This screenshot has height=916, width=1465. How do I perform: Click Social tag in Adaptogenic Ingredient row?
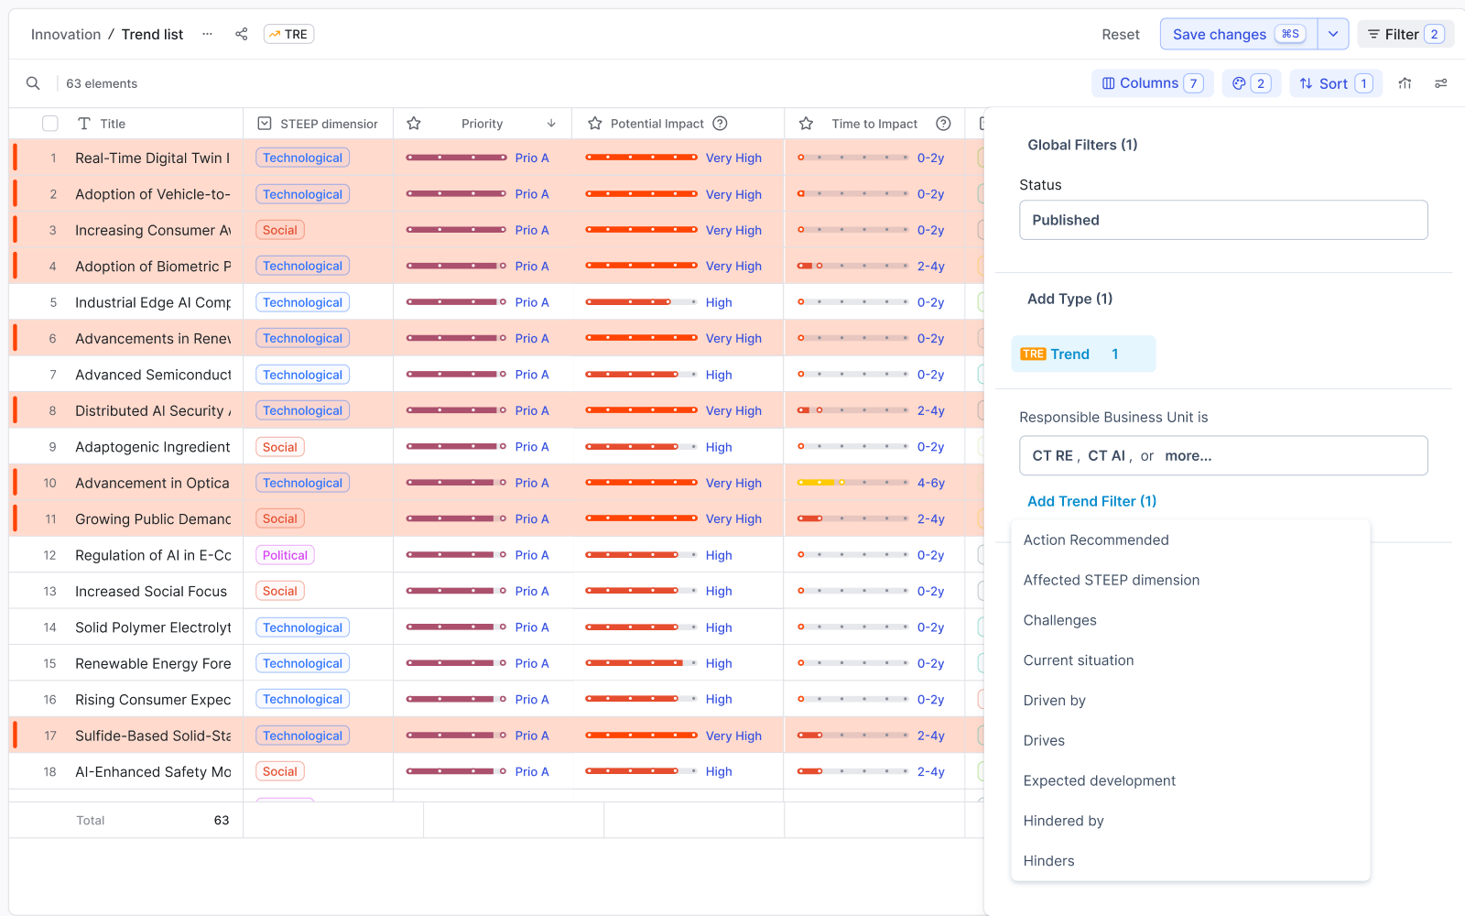[x=280, y=447]
